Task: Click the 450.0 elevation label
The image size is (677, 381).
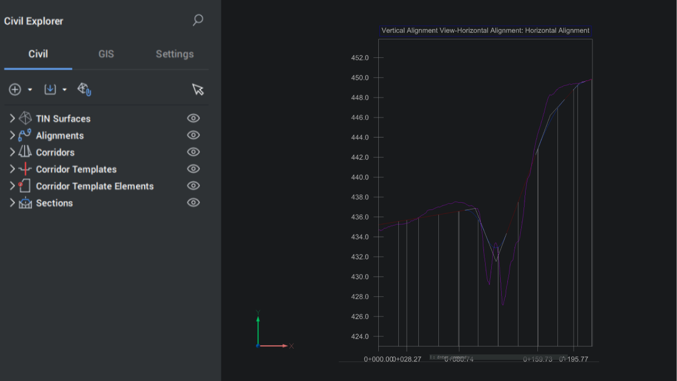Action: (x=359, y=77)
